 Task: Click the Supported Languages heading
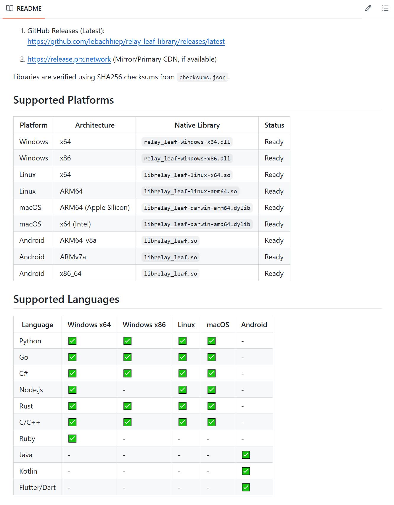66,299
